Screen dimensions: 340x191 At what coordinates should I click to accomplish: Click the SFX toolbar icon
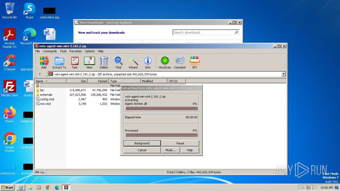pos(195,63)
